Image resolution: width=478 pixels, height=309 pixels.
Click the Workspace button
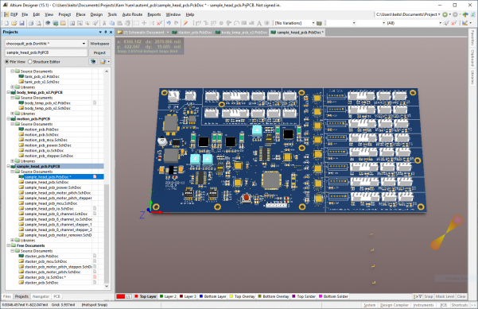pyautogui.click(x=99, y=44)
